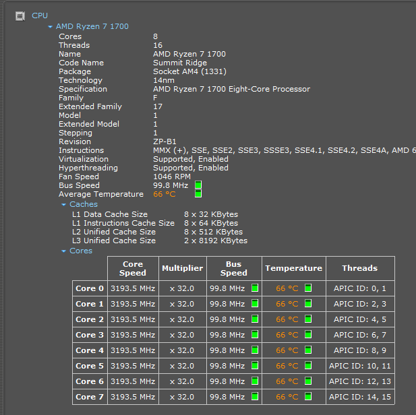Select the Temperature column header
The height and width of the screenshot is (415, 416).
(294, 268)
